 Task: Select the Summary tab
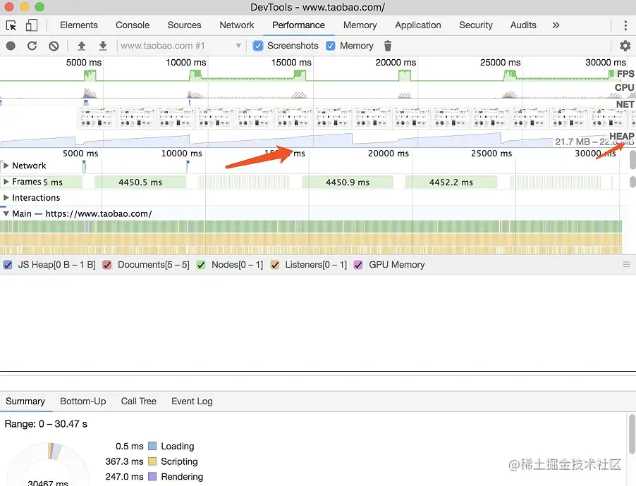tap(25, 401)
